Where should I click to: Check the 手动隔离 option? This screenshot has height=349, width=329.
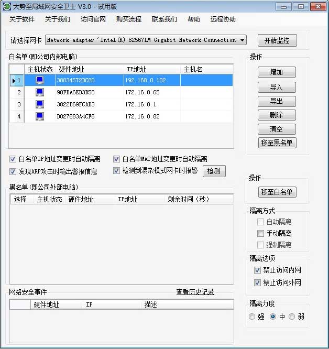tap(260, 233)
